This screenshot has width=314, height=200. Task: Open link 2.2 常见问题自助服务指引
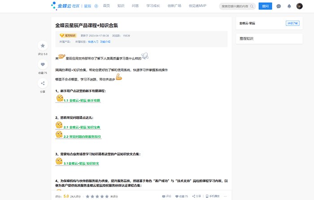point(82,136)
